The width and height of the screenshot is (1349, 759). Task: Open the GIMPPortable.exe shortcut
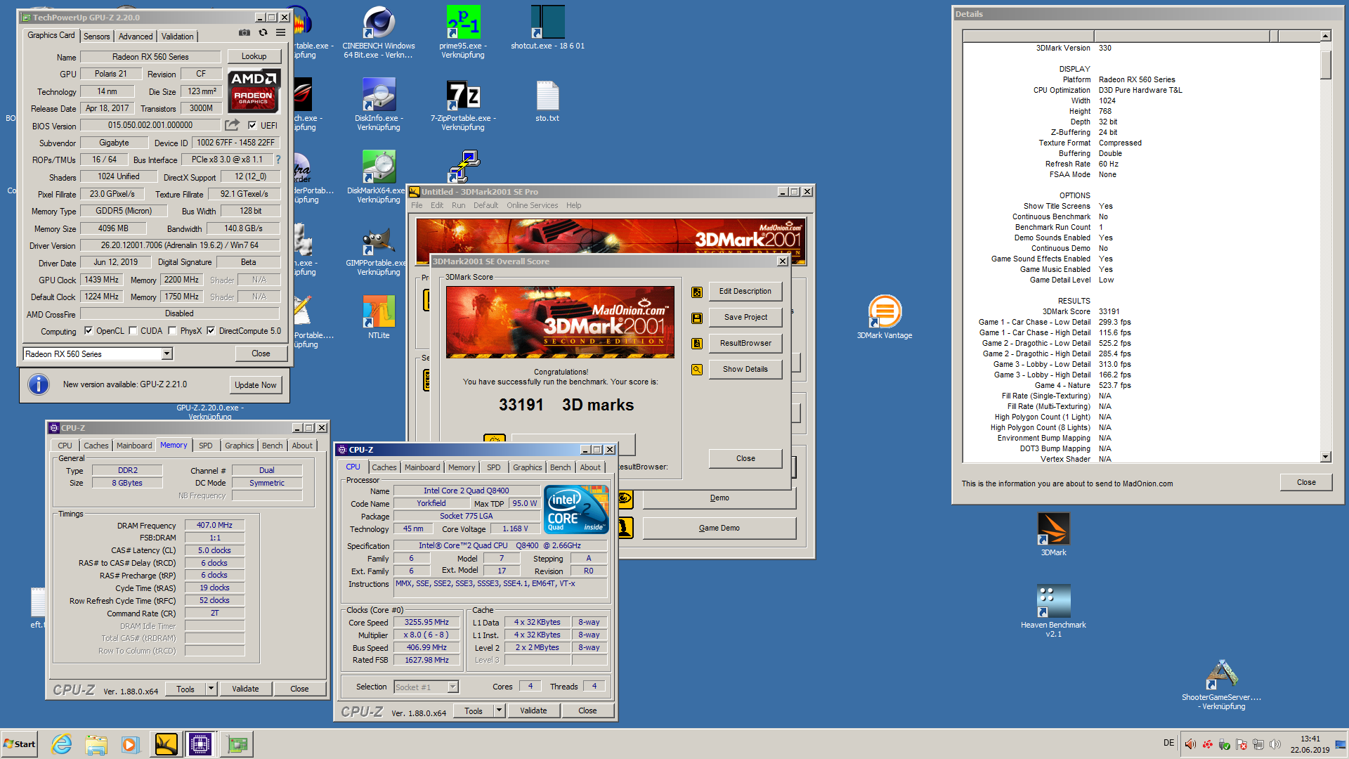379,252
